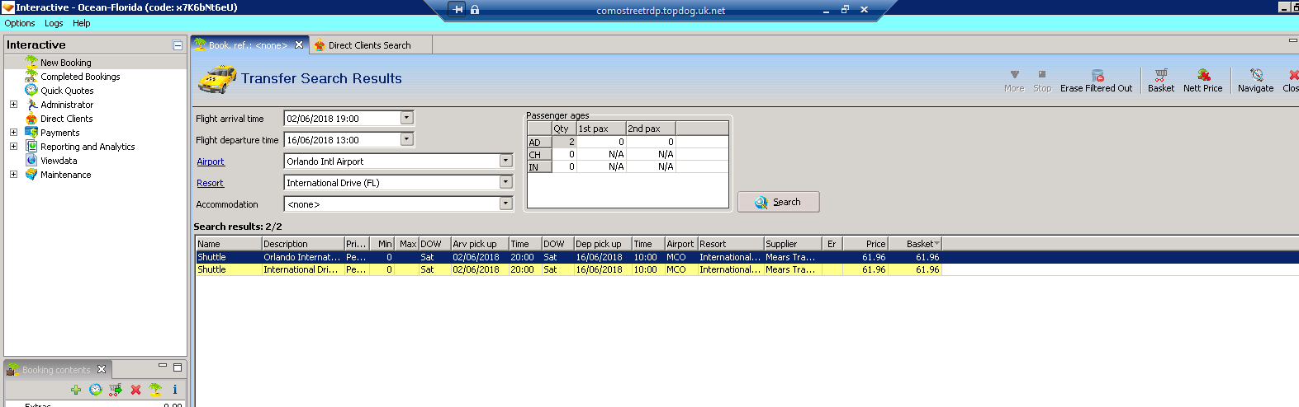
Task: Click cart-arrow icon in Booking contents
Action: (x=116, y=390)
